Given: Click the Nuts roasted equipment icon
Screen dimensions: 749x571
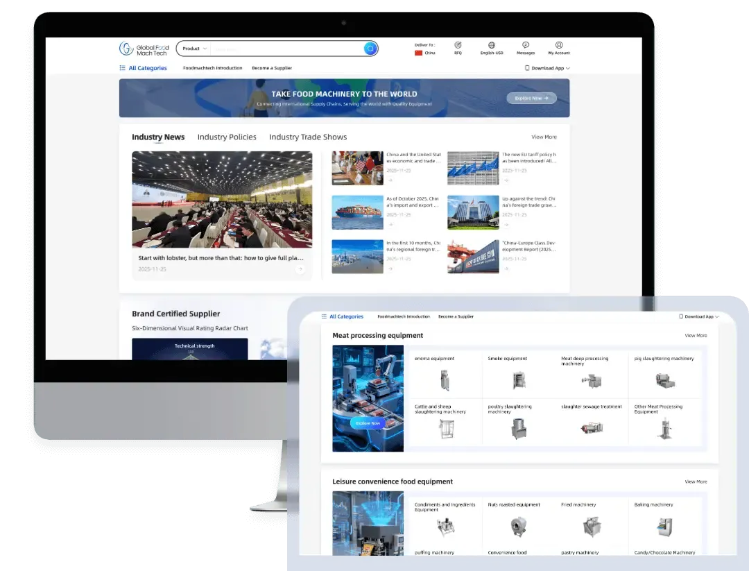Looking at the screenshot, I should (x=518, y=527).
